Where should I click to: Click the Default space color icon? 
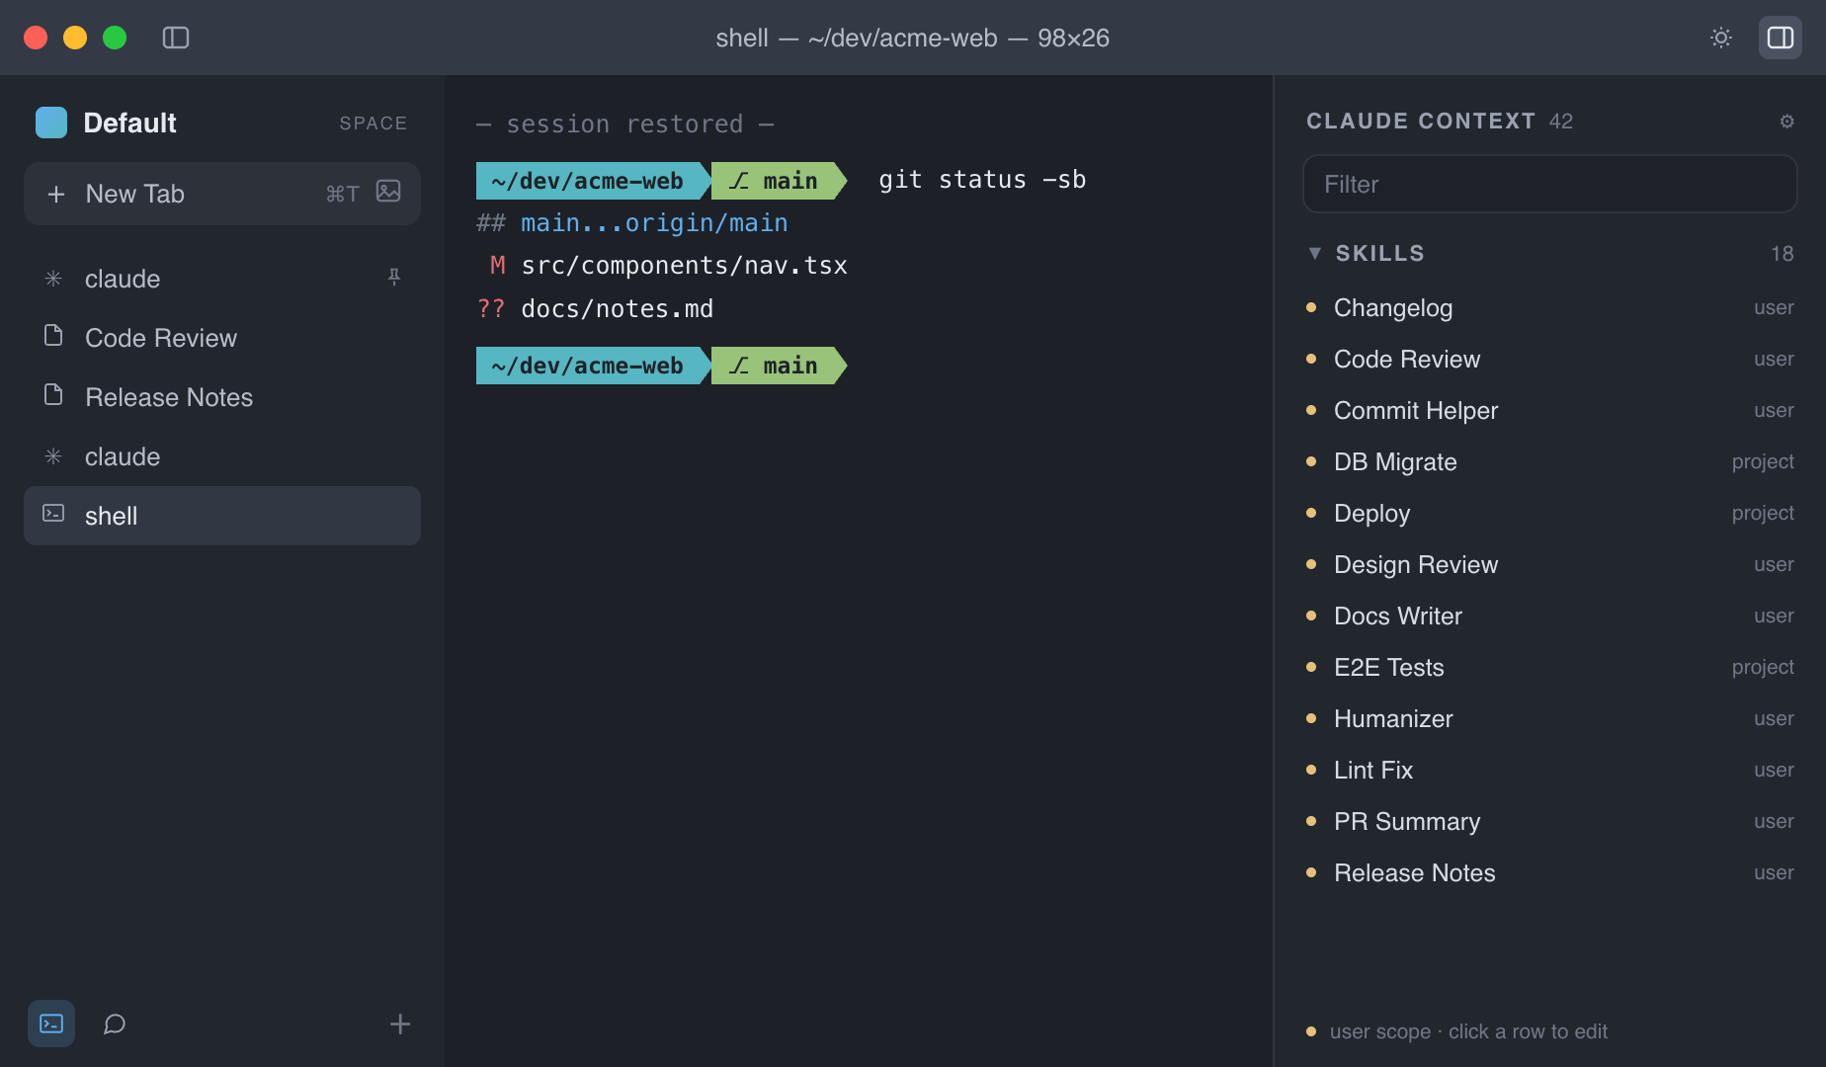tap(51, 123)
